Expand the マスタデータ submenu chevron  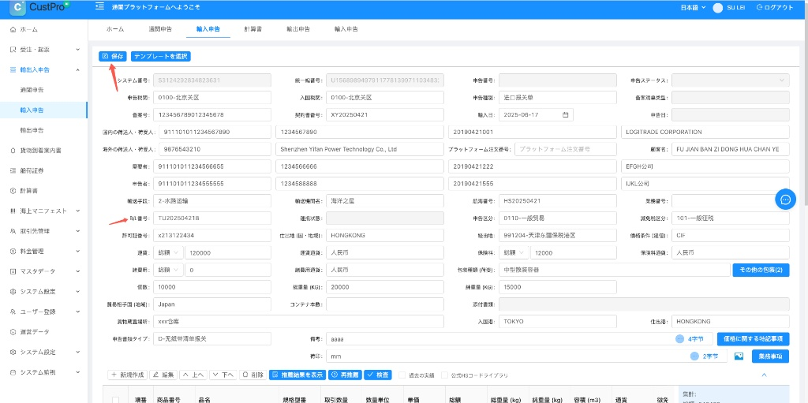78,271
